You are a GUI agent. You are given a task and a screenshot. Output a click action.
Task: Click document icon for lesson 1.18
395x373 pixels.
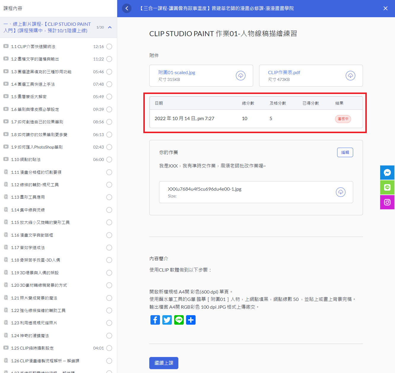6,260
